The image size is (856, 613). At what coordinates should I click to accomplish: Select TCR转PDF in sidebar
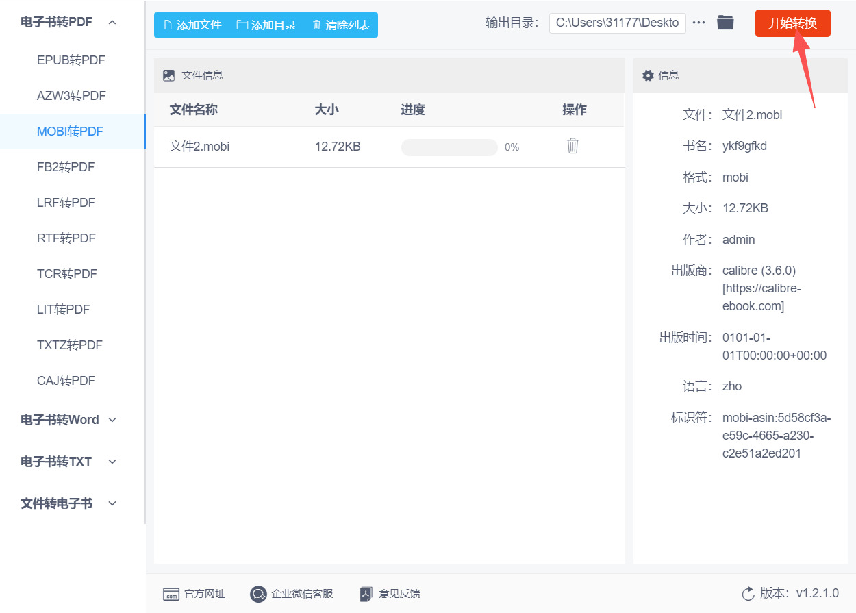71,274
